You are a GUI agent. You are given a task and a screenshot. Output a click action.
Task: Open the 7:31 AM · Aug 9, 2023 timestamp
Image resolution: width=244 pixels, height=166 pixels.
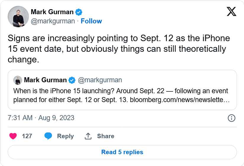[x=41, y=118]
